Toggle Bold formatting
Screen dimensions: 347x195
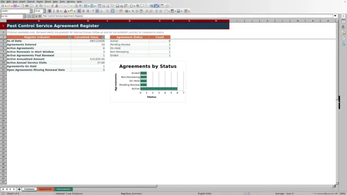[x=50, y=11]
